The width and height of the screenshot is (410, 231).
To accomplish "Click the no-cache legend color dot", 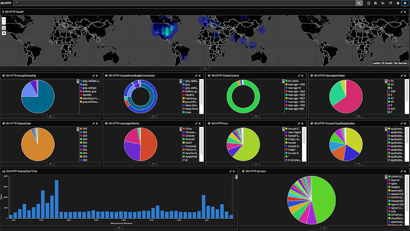I will 287,81.
